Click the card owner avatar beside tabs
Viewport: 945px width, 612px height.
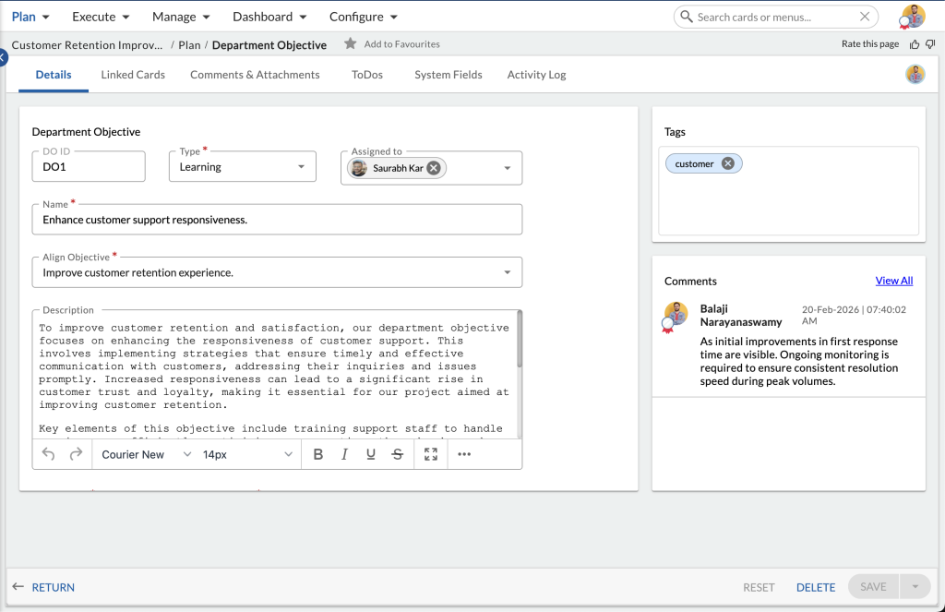(915, 75)
